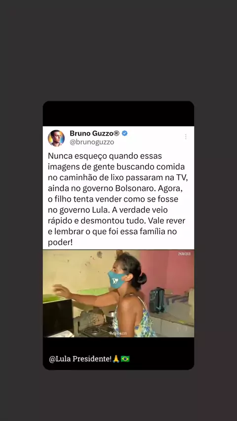The width and height of the screenshot is (237, 421).
Task: Click the @brunoguzzo watermark on video
Action: [118, 333]
